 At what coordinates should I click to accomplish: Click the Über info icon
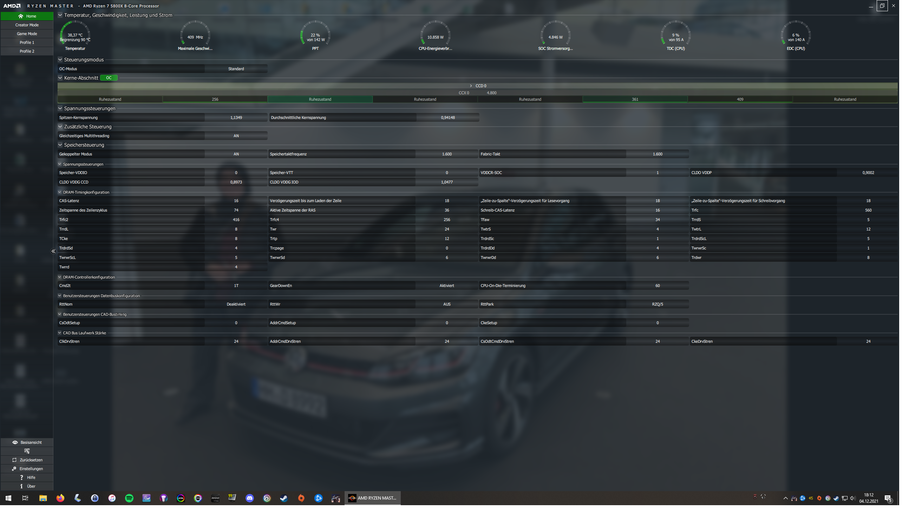(21, 486)
